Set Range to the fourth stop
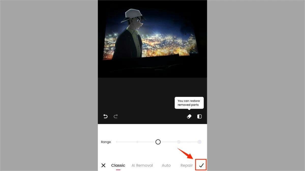Viewport: 305px width, 171px height. click(x=179, y=142)
